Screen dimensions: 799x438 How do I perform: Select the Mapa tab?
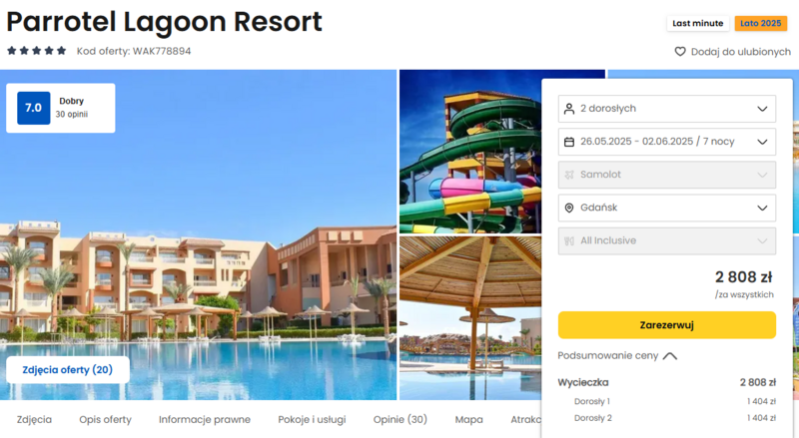tap(468, 420)
